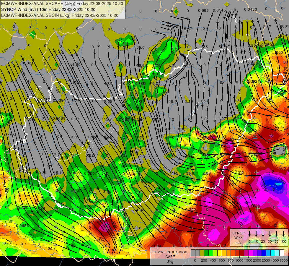289x266 pixels.
Task: Click the map value 46.9
Action: pos(141,65)
